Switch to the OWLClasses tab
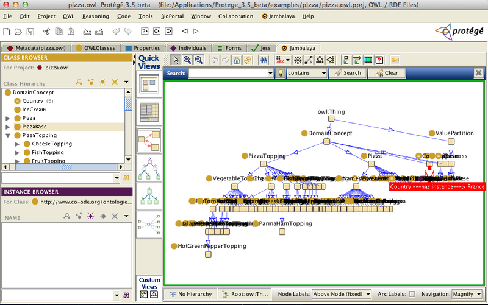Screen dimensions: 488x305 click(96, 48)
